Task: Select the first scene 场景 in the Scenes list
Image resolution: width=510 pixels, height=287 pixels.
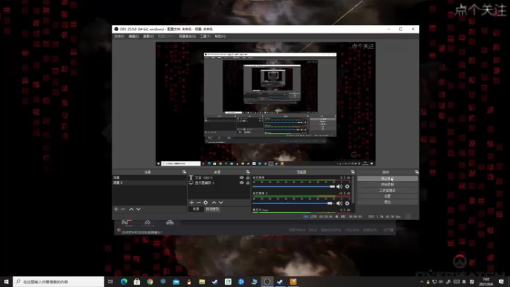Action: tap(149, 178)
